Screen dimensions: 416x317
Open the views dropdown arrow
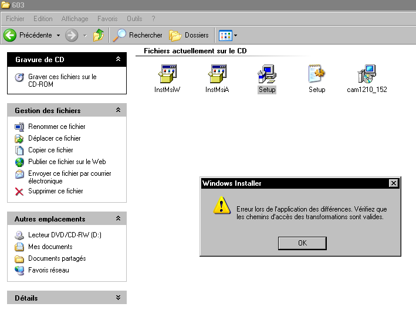pyautogui.click(x=235, y=35)
